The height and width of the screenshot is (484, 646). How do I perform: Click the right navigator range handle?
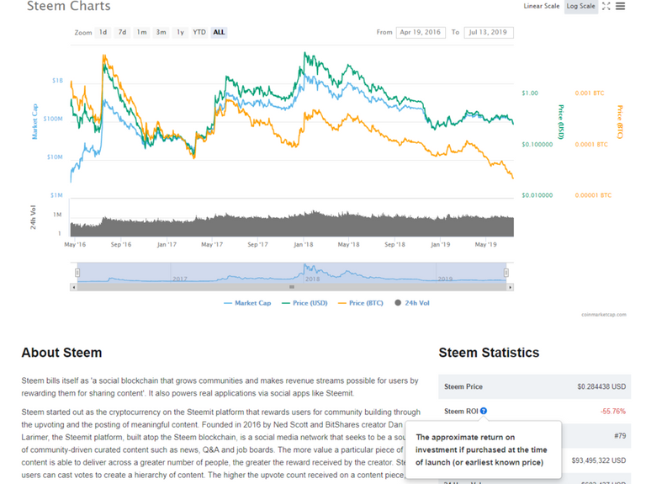coord(506,273)
